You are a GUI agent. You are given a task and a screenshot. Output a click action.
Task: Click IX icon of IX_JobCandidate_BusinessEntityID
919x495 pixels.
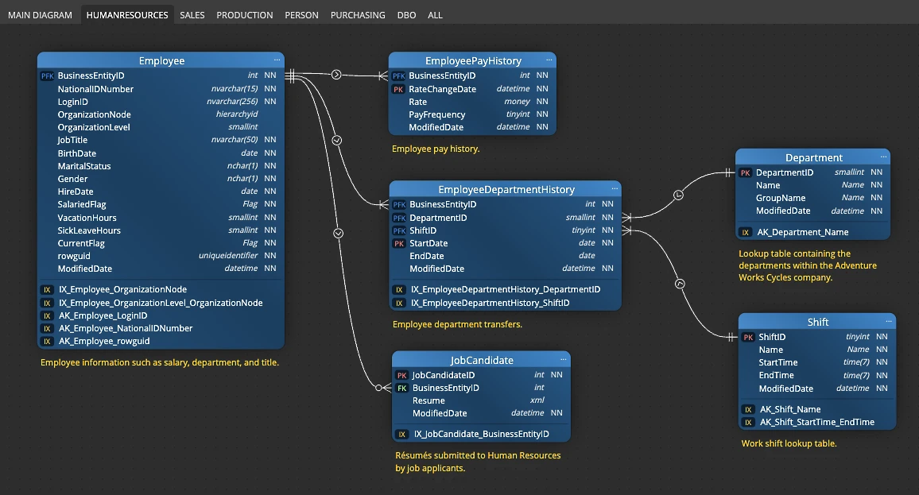click(x=402, y=435)
